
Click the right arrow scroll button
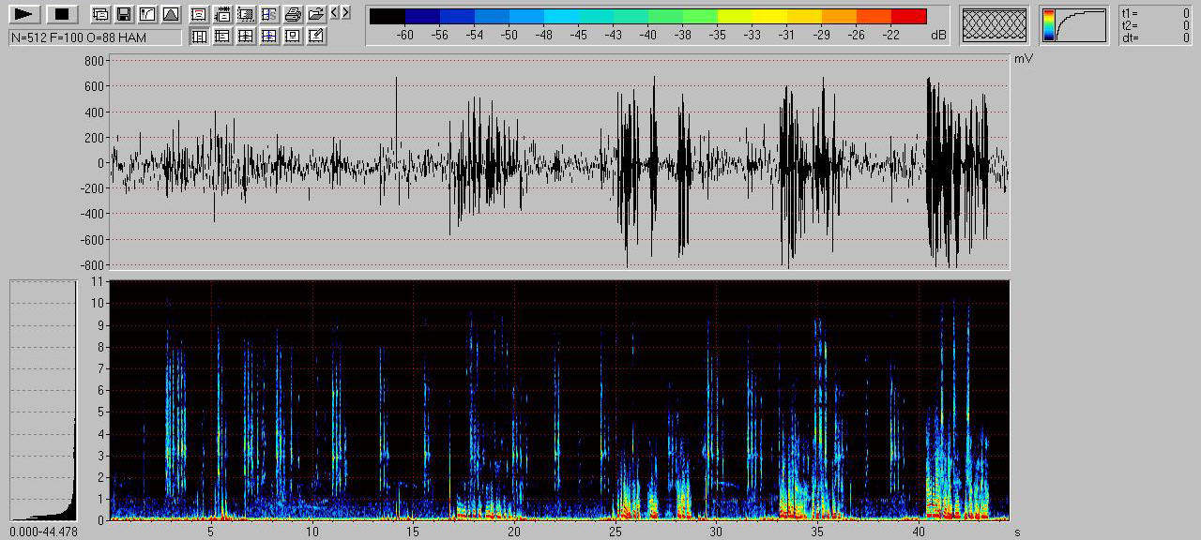(x=346, y=12)
